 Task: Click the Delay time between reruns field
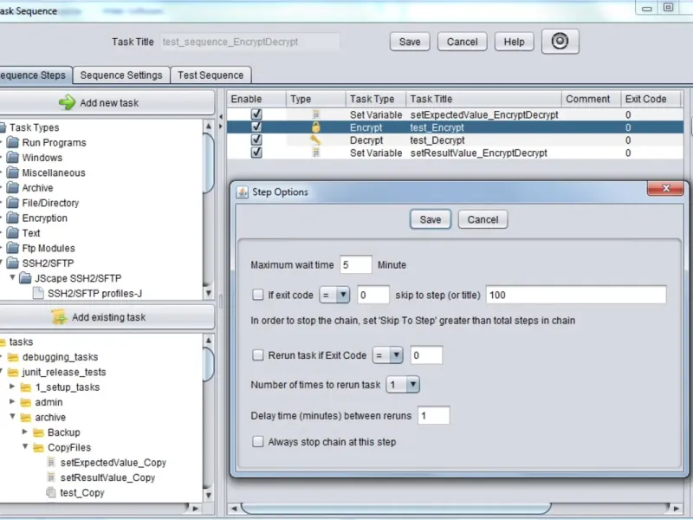pyautogui.click(x=434, y=416)
